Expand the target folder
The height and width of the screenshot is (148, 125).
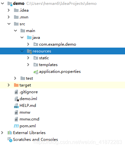point(9,85)
